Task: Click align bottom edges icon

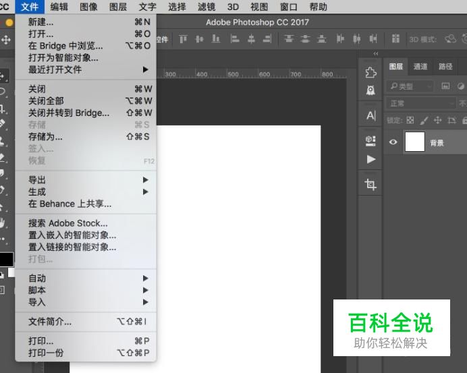Action: pyautogui.click(x=216, y=38)
